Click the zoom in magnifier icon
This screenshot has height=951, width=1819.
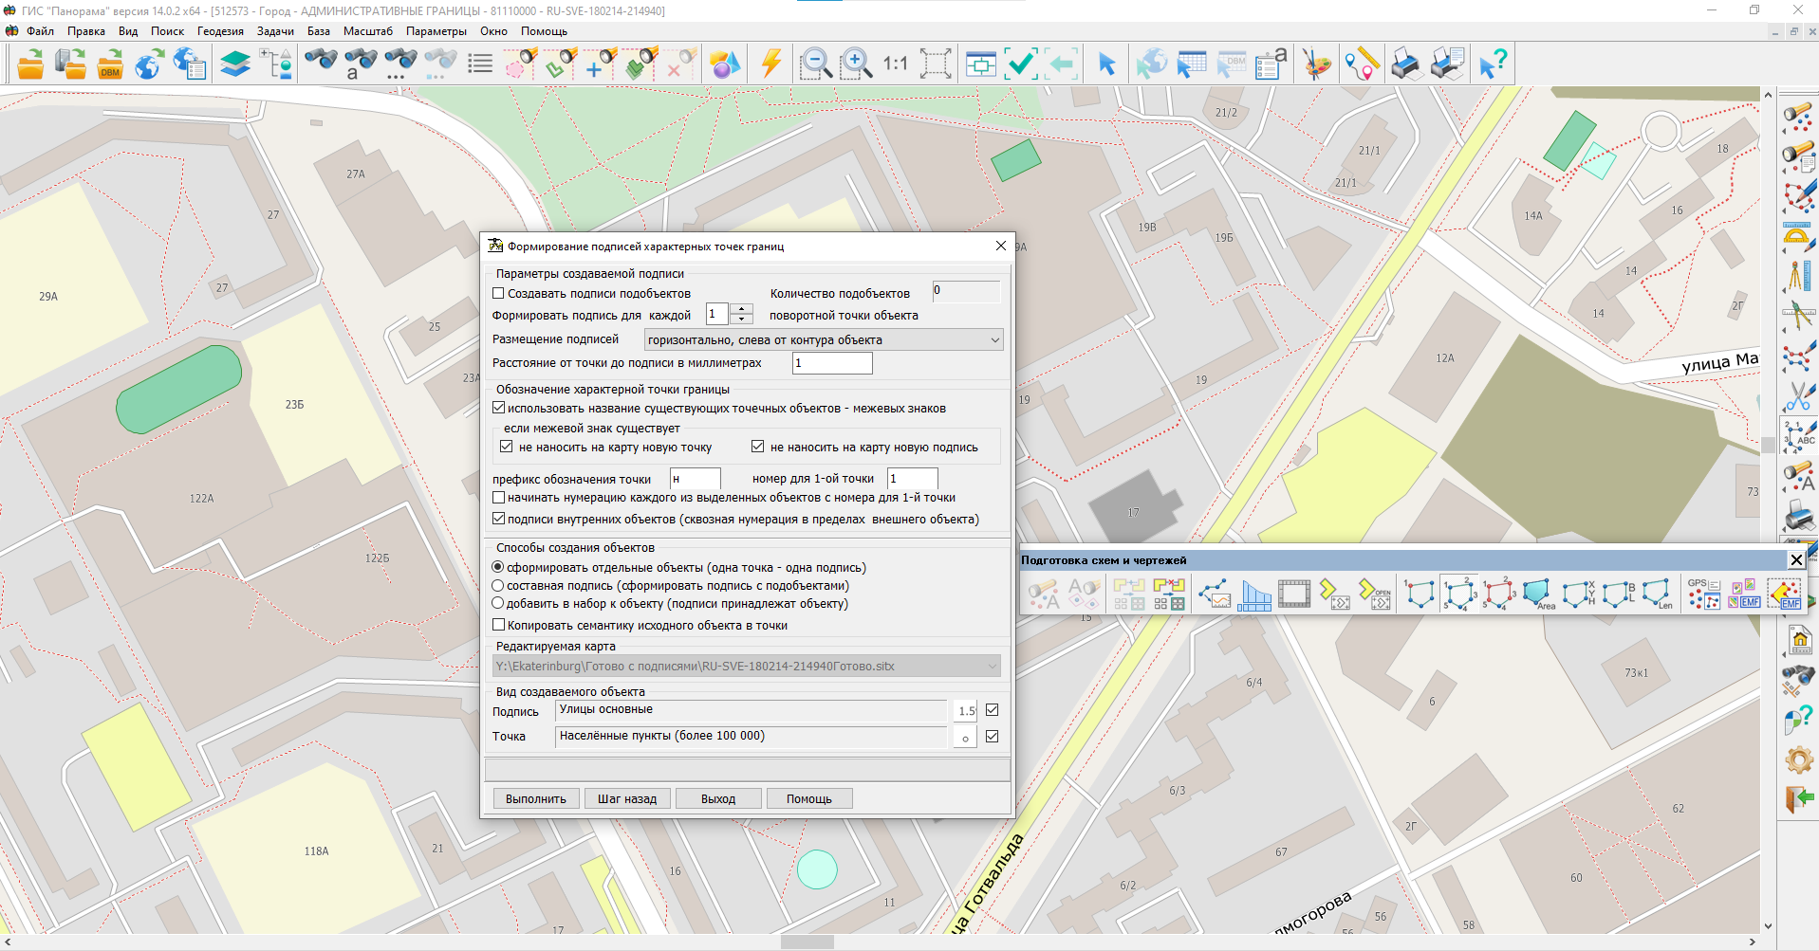coord(856,64)
